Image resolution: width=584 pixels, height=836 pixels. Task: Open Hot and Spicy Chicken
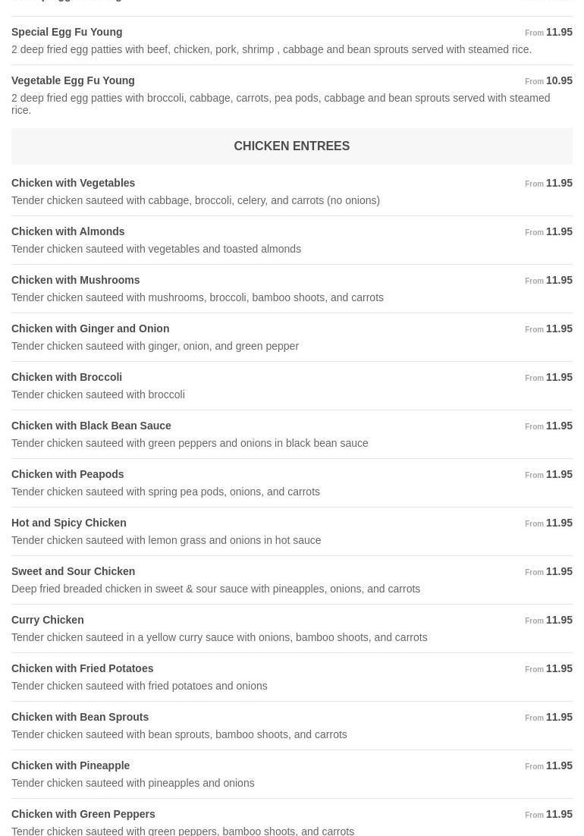68,523
